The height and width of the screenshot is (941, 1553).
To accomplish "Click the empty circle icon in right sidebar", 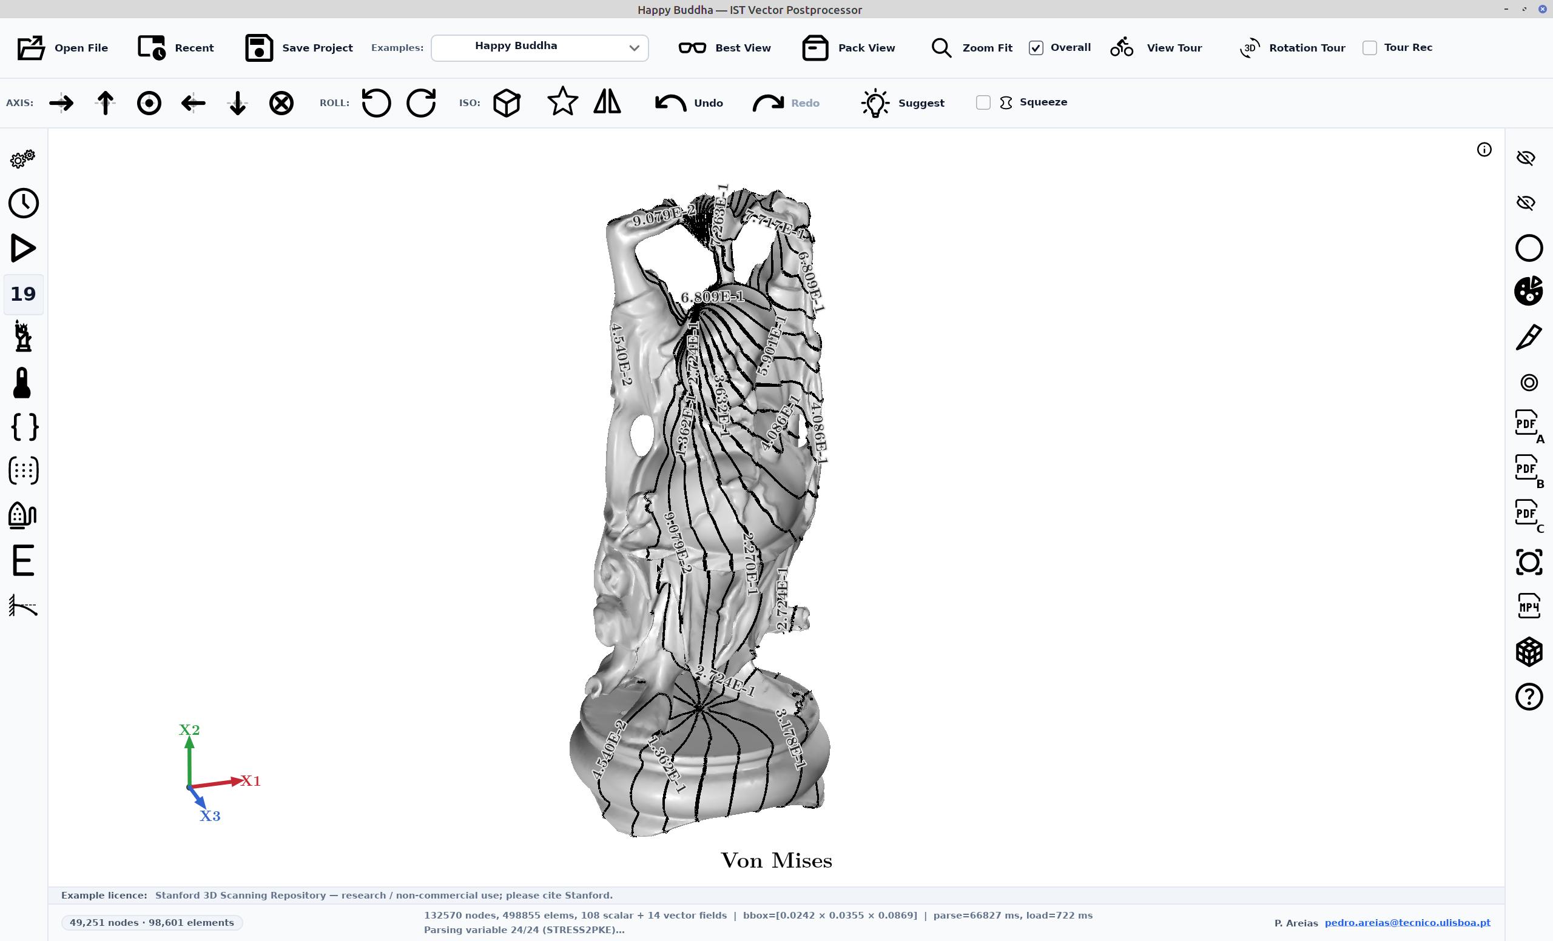I will click(x=1528, y=248).
